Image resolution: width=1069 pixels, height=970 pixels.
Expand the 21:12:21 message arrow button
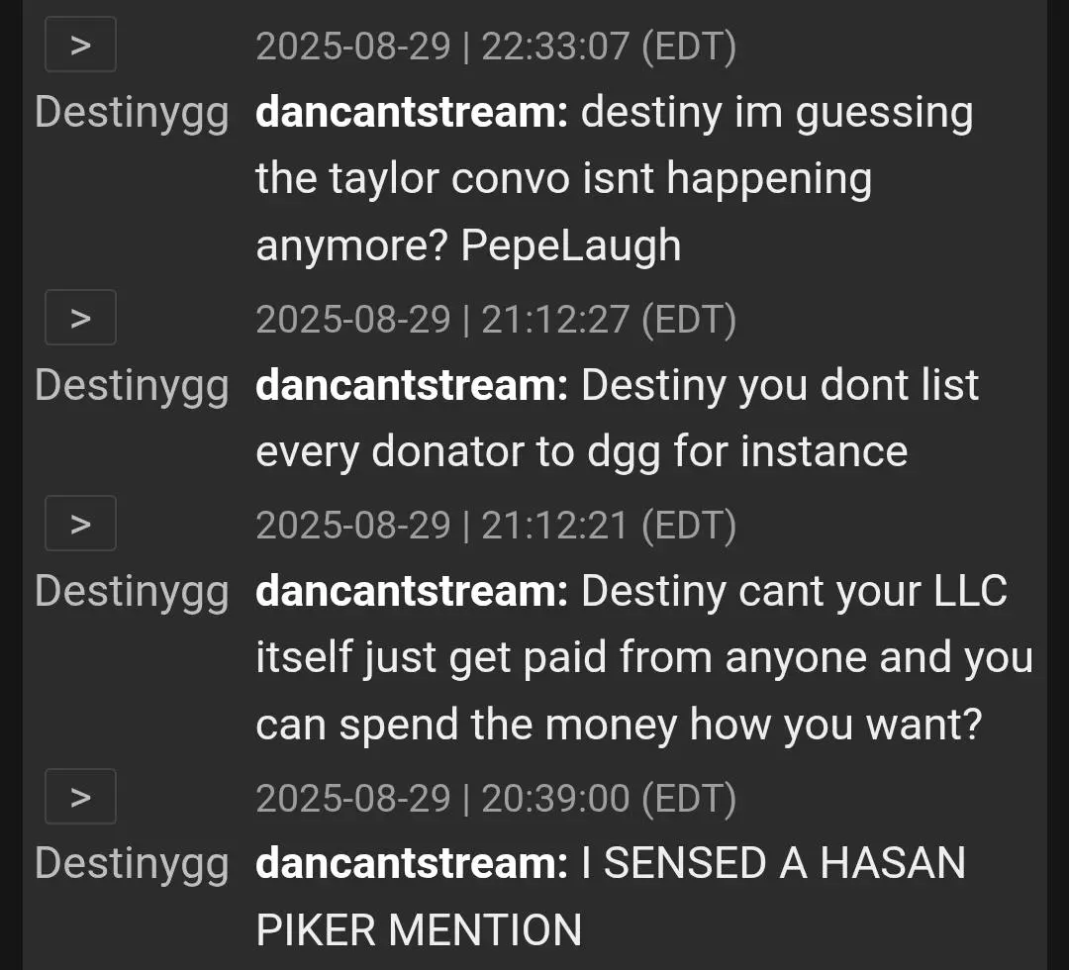click(80, 523)
